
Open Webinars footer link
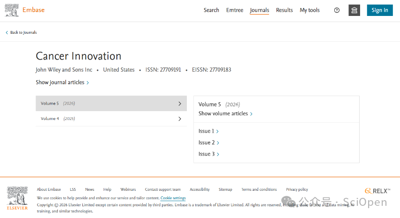128,189
